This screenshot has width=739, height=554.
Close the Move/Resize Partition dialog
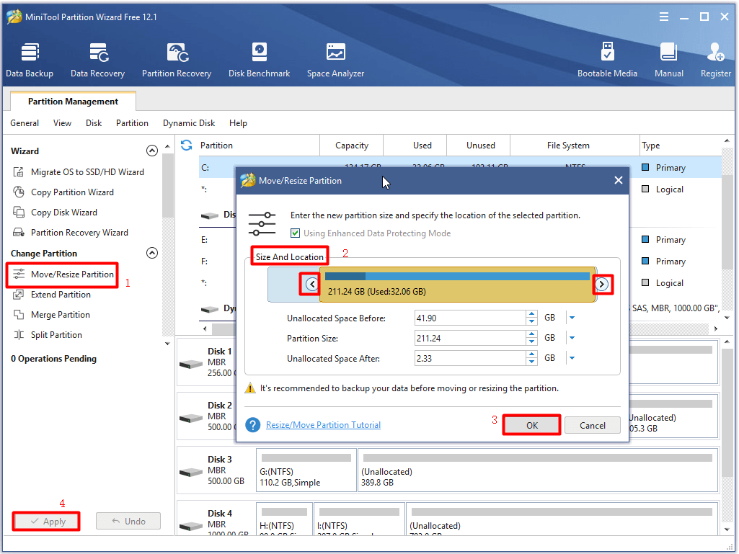619,180
